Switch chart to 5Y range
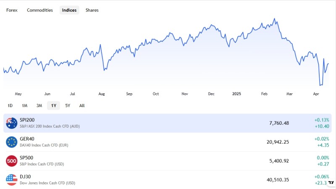Screen dimensions: 336x189 (68, 105)
